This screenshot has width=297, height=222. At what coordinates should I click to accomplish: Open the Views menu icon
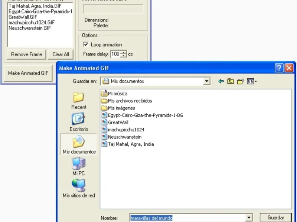click(x=252, y=81)
